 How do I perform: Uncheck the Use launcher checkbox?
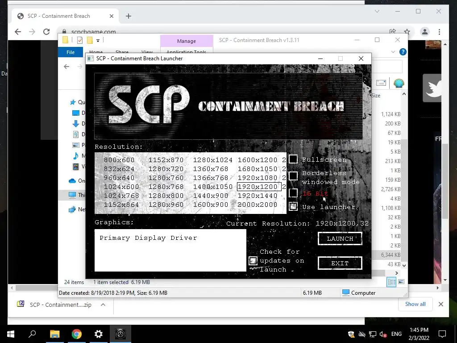293,206
